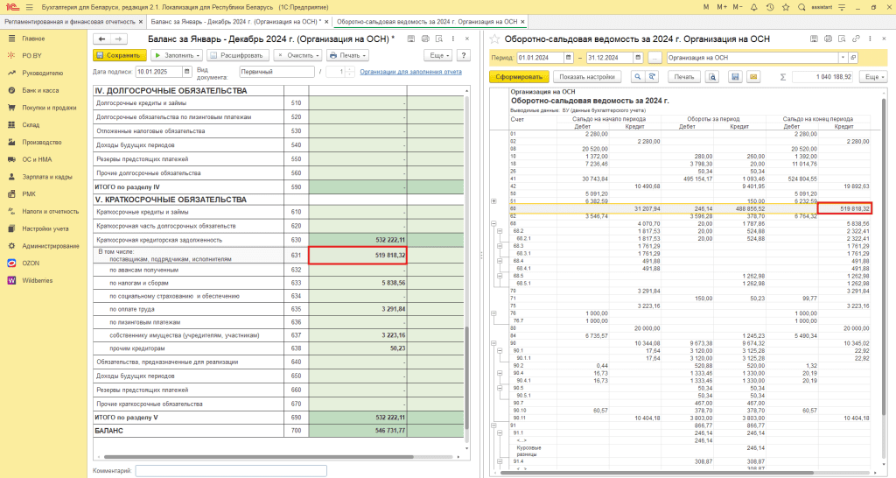Click the printer icon in Баланс header
Screen dimensions: 896x478
coord(425,39)
